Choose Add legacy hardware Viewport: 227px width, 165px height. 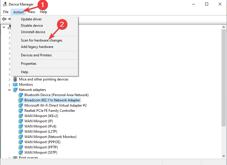tap(37, 47)
